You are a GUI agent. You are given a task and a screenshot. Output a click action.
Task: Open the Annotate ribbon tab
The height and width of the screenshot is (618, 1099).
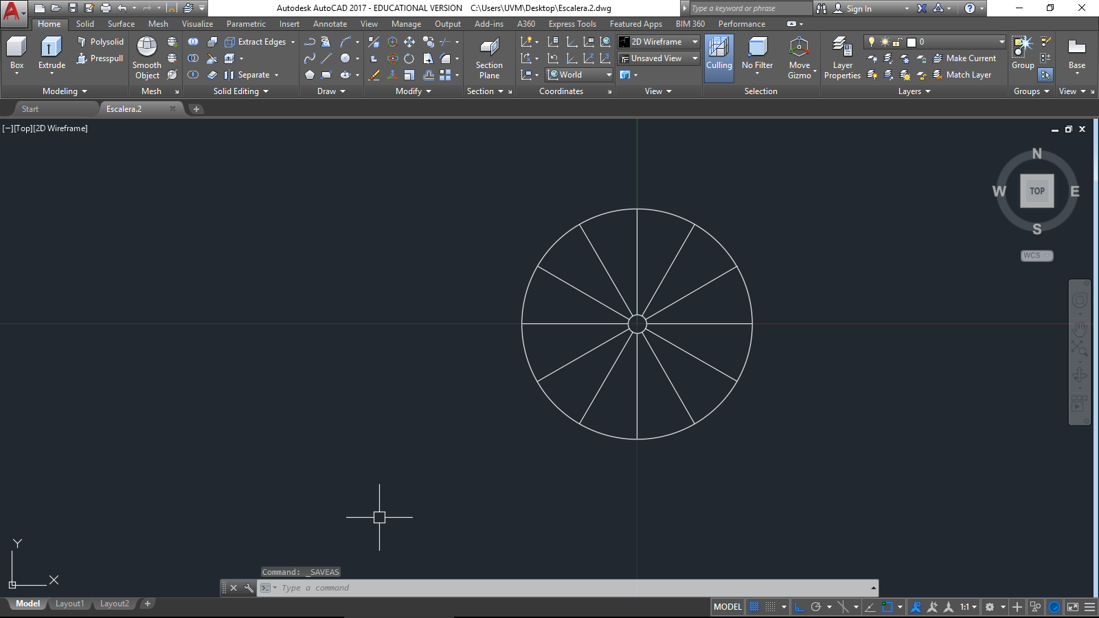330,24
